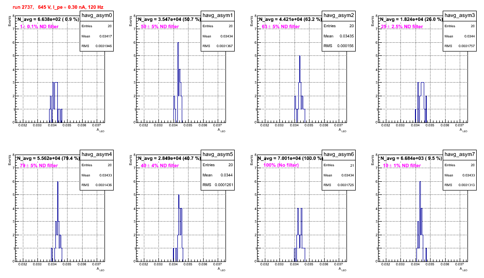Click the magenta 1± 0.1% ND filter label
484x278 pixels.
coord(39,27)
